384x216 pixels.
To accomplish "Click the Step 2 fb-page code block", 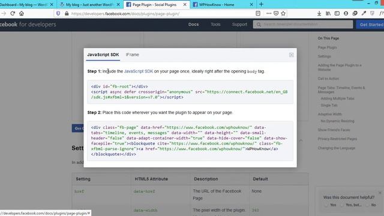I will coord(190,141).
